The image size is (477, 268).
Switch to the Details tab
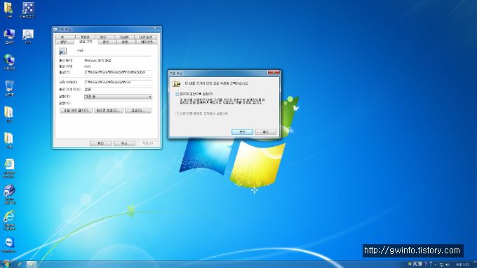tap(124, 36)
